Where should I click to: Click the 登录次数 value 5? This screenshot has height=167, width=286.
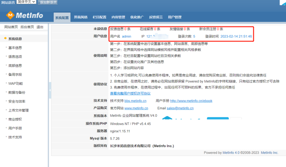tap(194, 36)
